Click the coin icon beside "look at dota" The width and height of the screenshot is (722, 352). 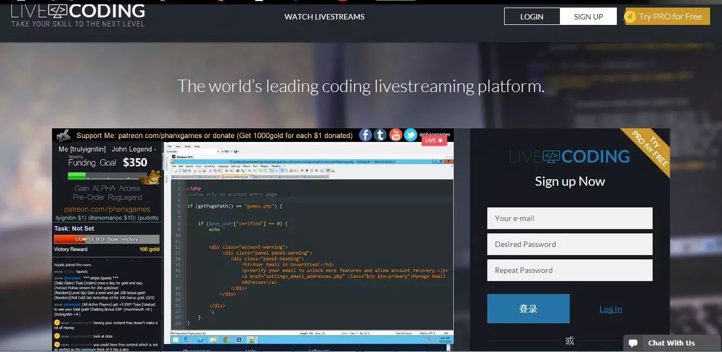[57, 336]
